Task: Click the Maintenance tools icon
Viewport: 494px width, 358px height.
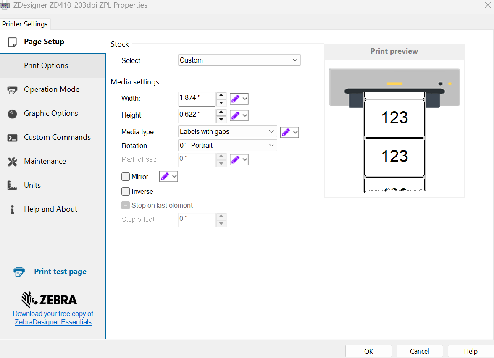Action: [x=12, y=162]
